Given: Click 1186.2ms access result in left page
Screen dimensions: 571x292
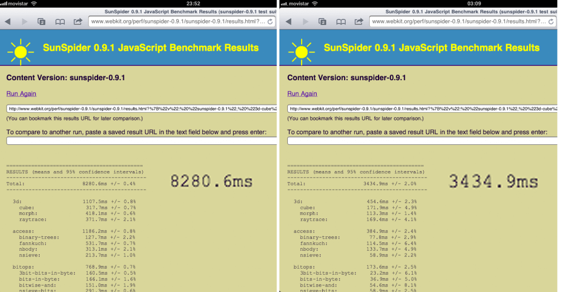Looking at the screenshot, I should point(95,231).
